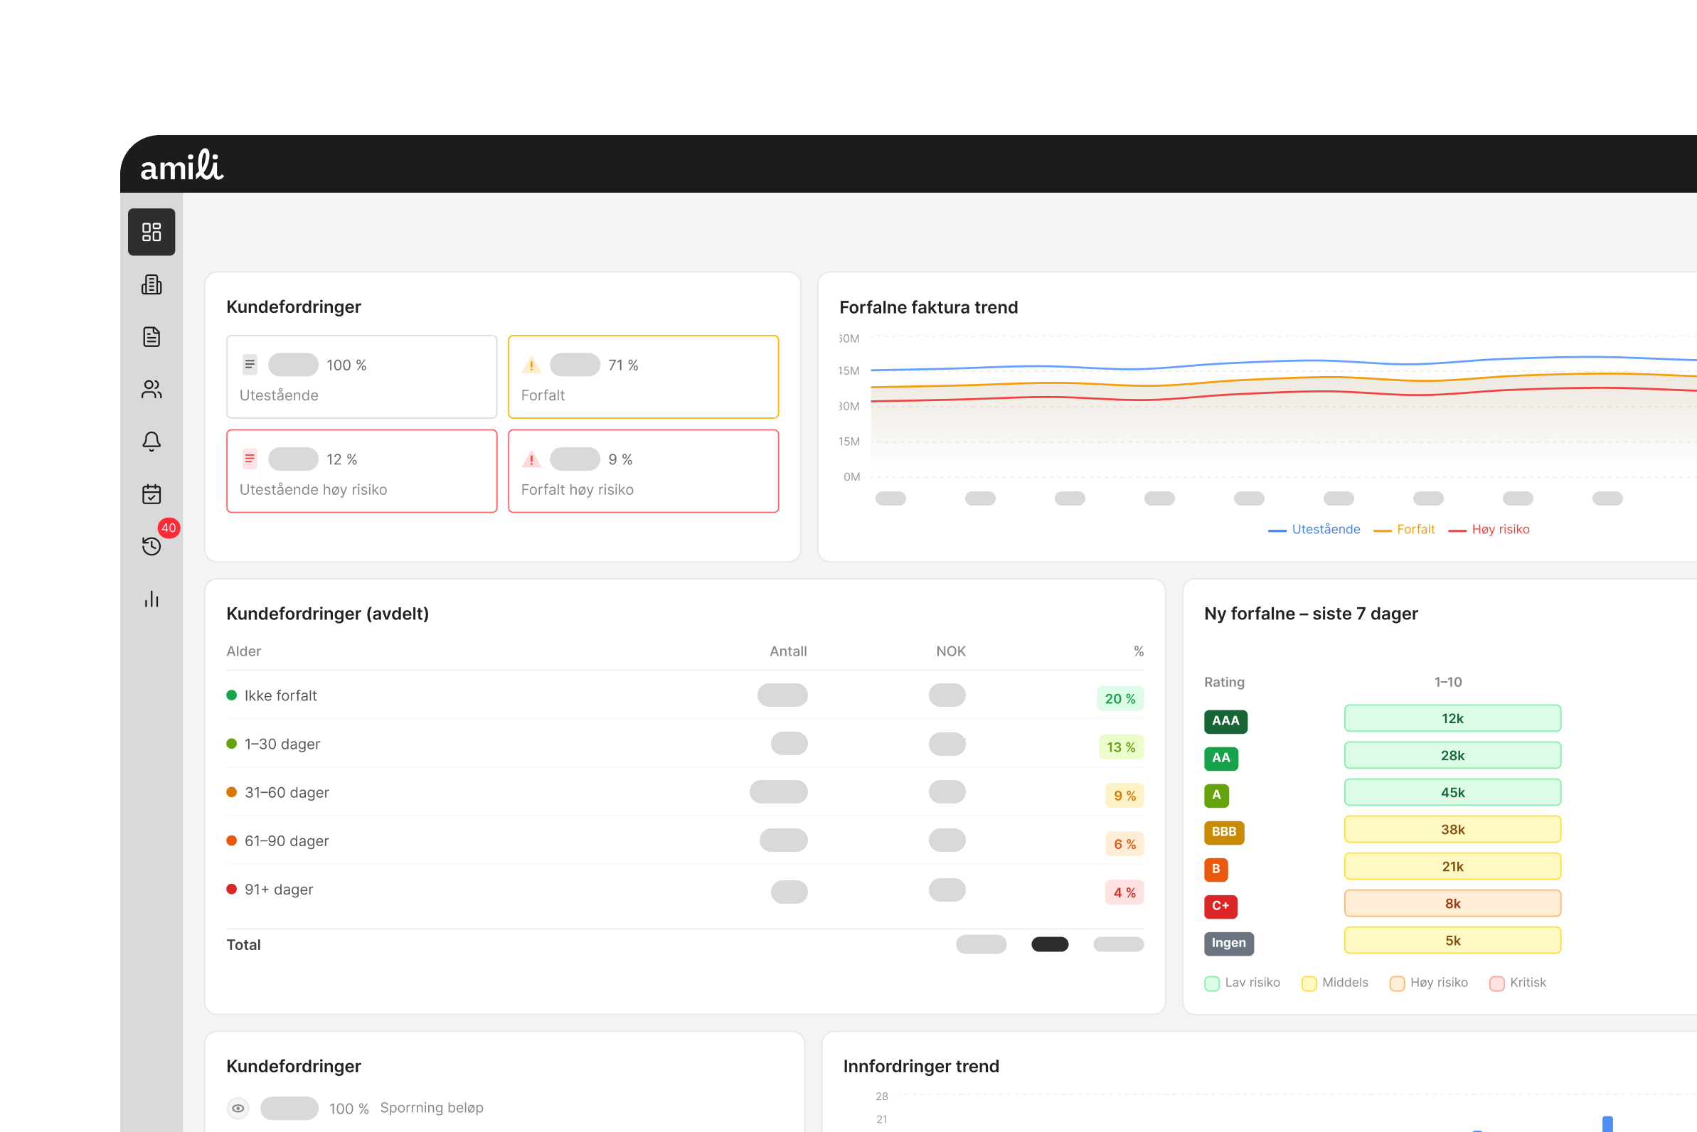
Task: Expand the Ikke forfalt row in Kundefordringer (avdelt)
Action: pyautogui.click(x=280, y=695)
